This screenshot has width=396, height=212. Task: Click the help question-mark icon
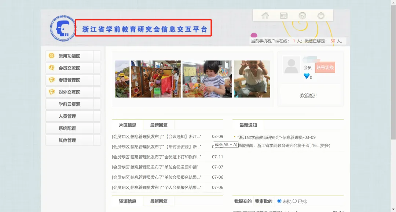[x=302, y=15]
